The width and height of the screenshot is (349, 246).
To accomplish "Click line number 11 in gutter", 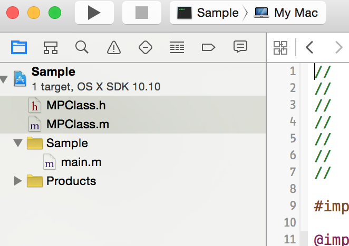I will pyautogui.click(x=290, y=239).
